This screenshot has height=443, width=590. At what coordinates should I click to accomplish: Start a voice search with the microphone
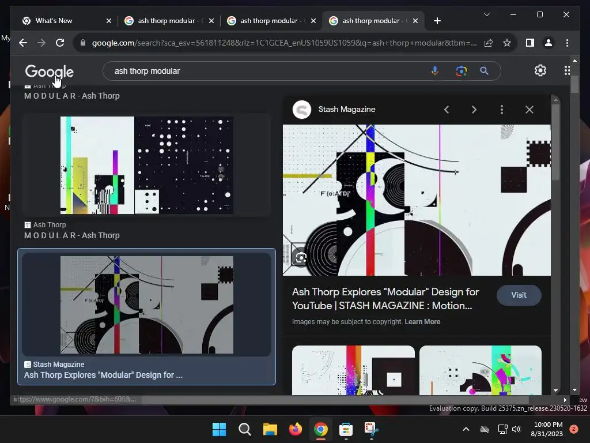pos(434,71)
